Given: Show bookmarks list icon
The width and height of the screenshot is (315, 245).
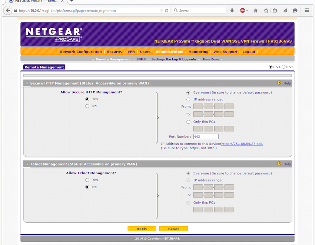Looking at the screenshot, I should (275, 10).
